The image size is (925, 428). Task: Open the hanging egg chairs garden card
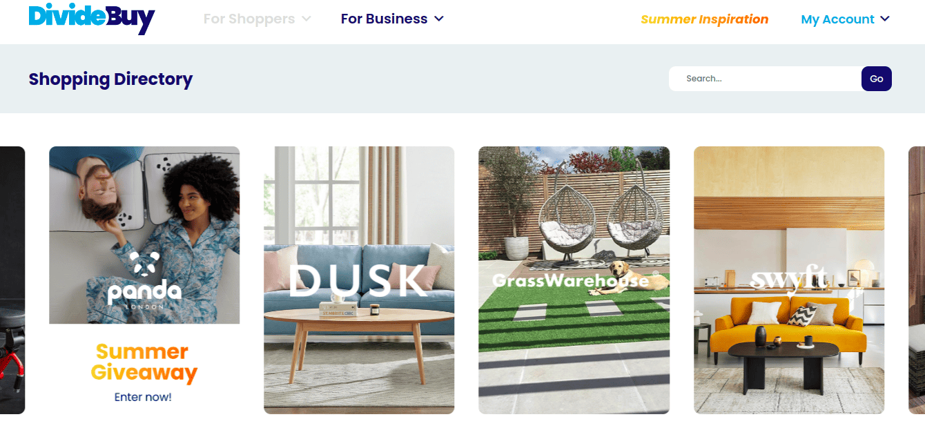(574, 280)
